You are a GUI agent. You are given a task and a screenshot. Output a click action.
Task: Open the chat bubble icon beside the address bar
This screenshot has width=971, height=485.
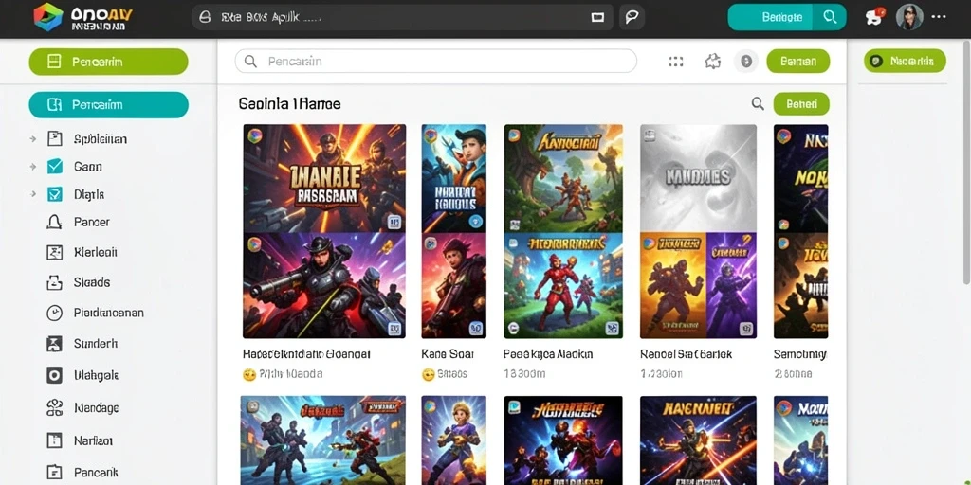pyautogui.click(x=632, y=17)
